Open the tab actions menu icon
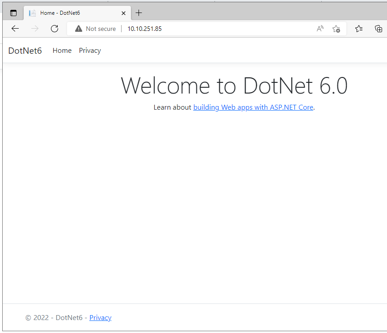This screenshot has height=333, width=387. (13, 13)
